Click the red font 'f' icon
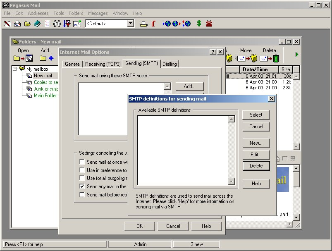This screenshot has width=332, height=251. pyautogui.click(x=153, y=24)
